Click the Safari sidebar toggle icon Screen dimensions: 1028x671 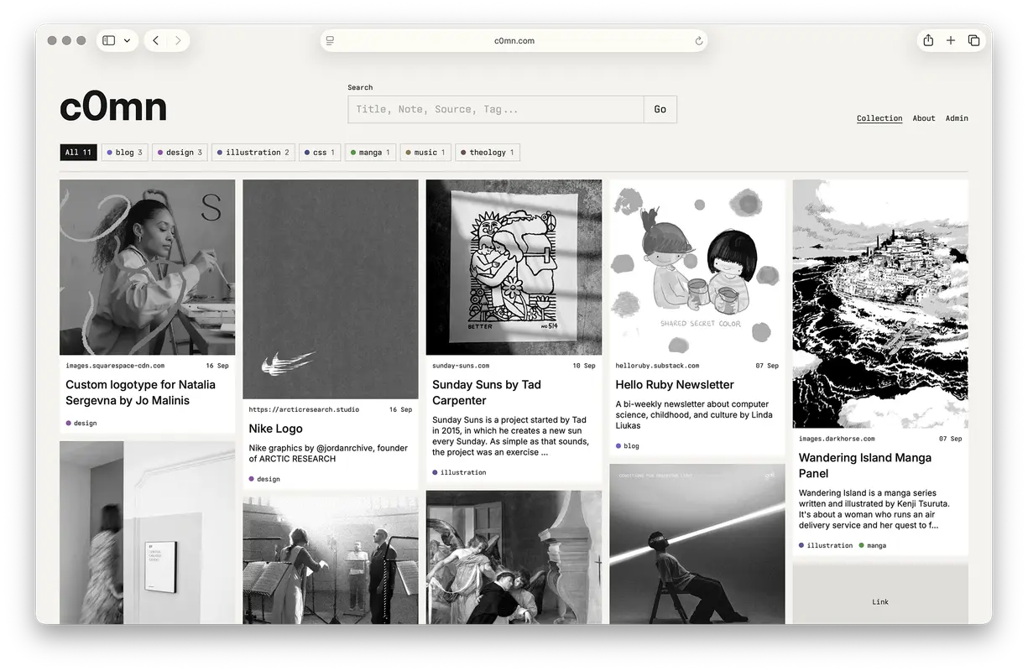pyautogui.click(x=109, y=40)
